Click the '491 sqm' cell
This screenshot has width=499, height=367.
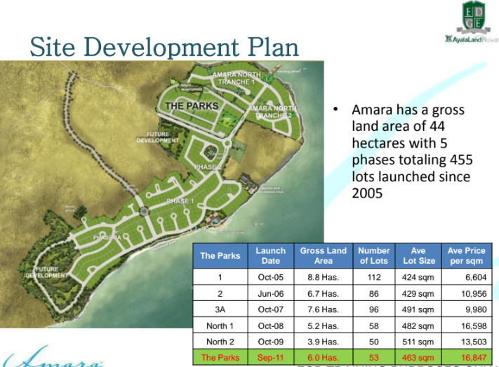418,309
